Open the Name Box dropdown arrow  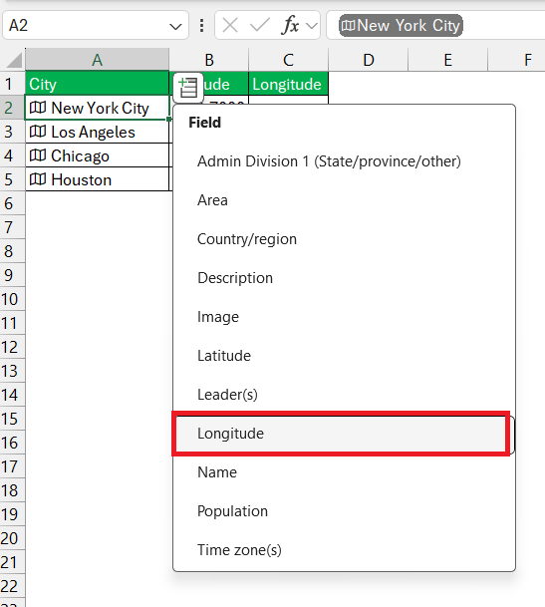pyautogui.click(x=175, y=27)
